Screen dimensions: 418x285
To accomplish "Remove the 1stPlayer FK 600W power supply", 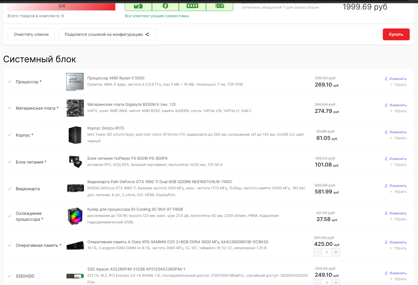I will [x=398, y=165].
